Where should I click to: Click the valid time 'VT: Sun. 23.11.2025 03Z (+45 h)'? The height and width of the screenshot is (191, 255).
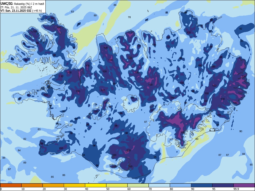[21, 11]
